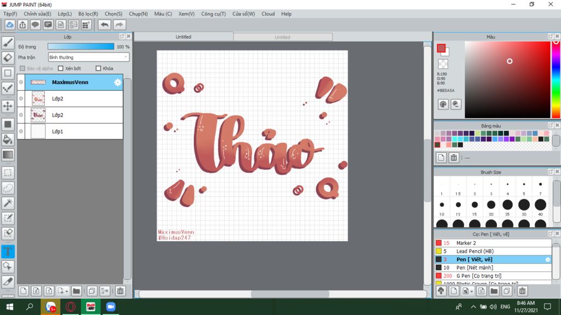Select the Eraser tool
Viewport: 561px width, 315px height.
(8, 58)
